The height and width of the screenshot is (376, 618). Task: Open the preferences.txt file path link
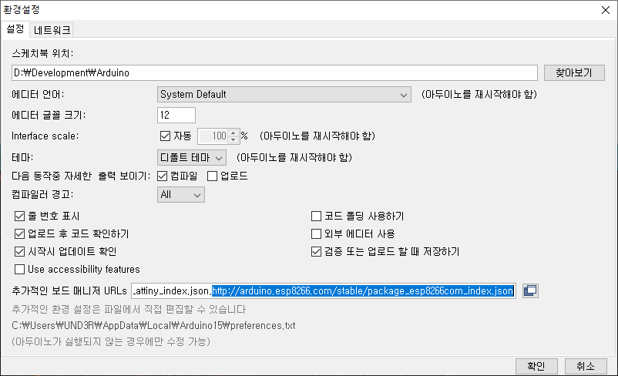[153, 326]
